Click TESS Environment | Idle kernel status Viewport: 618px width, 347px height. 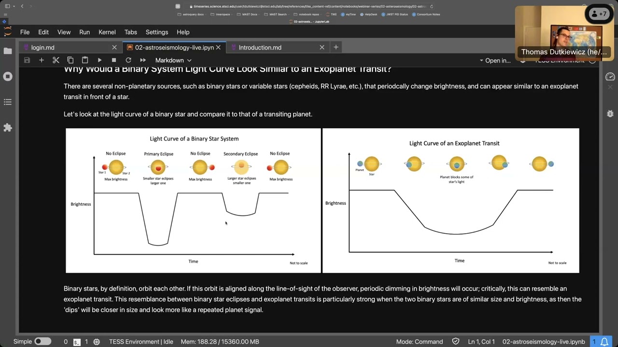pyautogui.click(x=141, y=342)
